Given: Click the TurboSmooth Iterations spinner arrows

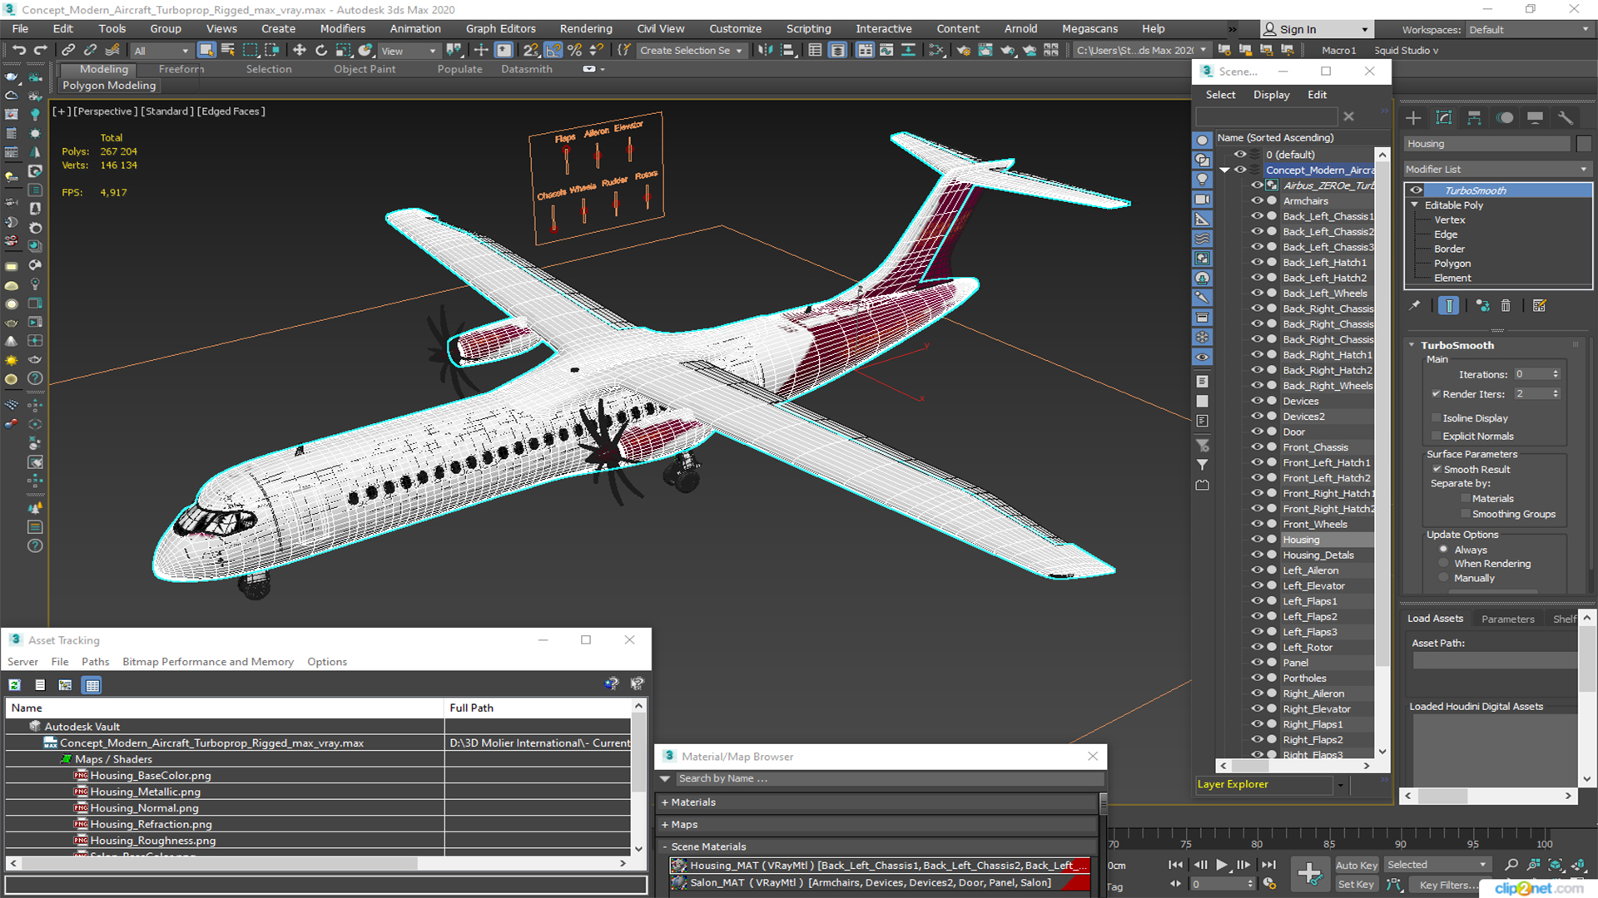Looking at the screenshot, I should [1556, 374].
